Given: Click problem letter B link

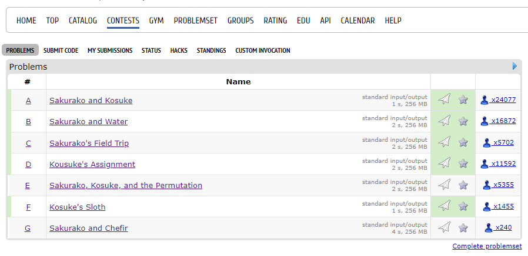Looking at the screenshot, I should (x=28, y=121).
